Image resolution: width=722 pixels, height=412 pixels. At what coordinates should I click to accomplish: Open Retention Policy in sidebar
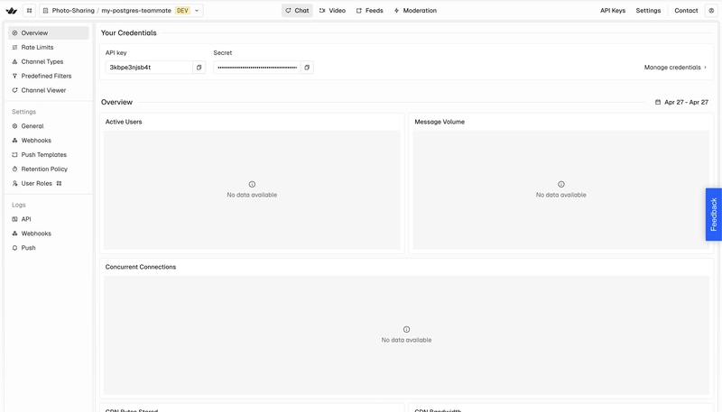click(x=49, y=169)
